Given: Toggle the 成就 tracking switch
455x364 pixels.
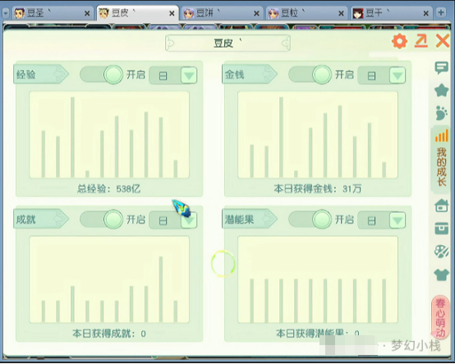Looking at the screenshot, I should coord(102,219).
